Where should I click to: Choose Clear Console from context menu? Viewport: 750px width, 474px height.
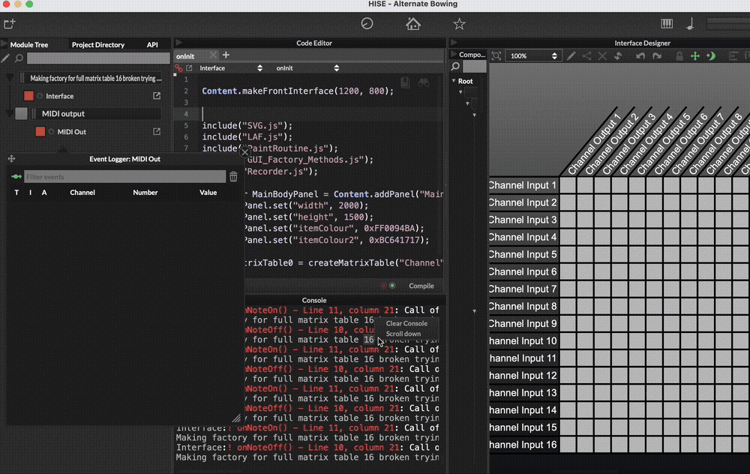pyautogui.click(x=406, y=323)
